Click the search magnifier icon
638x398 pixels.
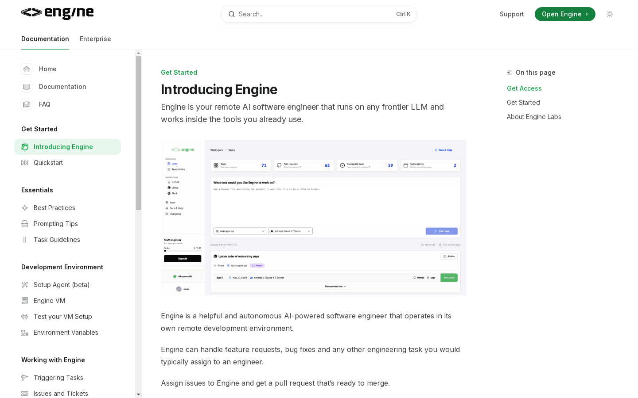tap(231, 14)
